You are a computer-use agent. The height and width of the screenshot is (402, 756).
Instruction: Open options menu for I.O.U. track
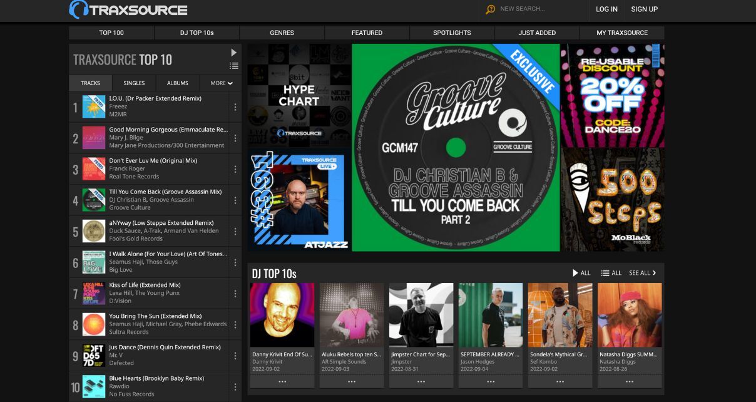point(235,107)
